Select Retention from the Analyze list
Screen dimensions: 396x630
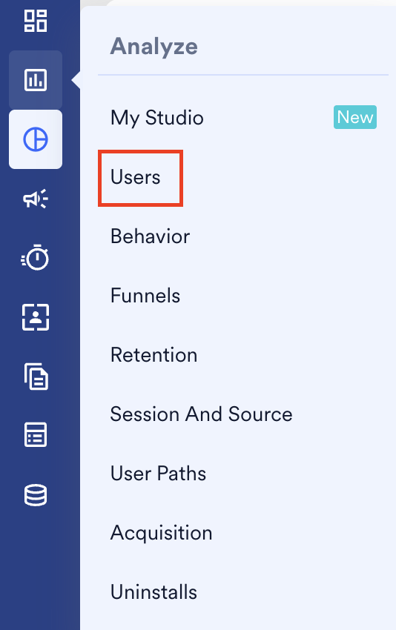pos(154,355)
